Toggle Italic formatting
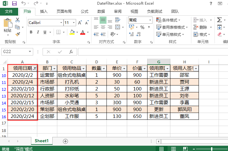The width and height of the screenshot is (228, 151). tap(38, 32)
